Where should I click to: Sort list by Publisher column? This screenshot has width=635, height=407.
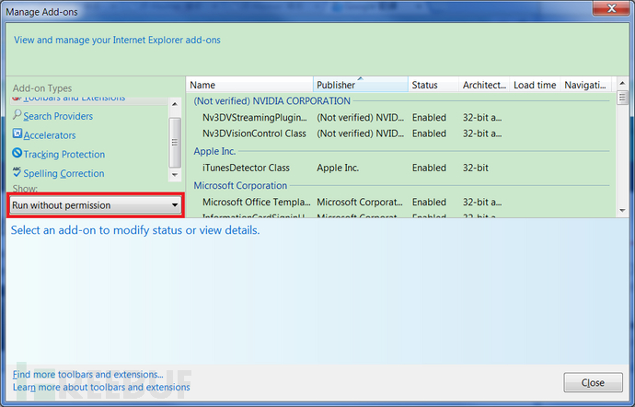coord(361,85)
